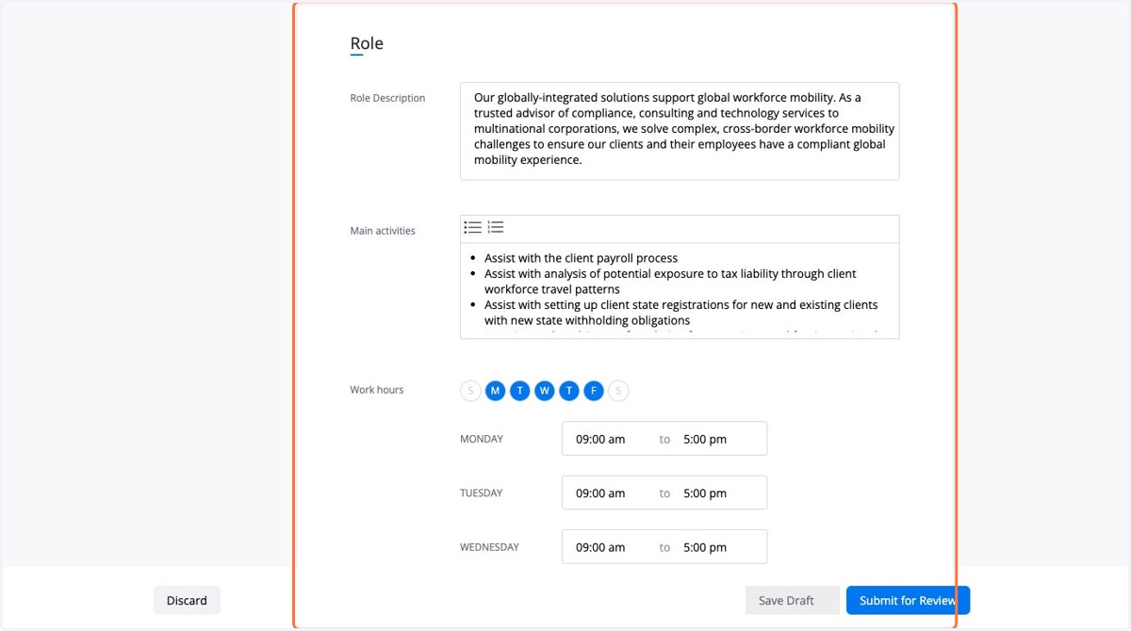Toggle the M (Monday) work day
Screen dimensions: 1131x631
(496, 391)
